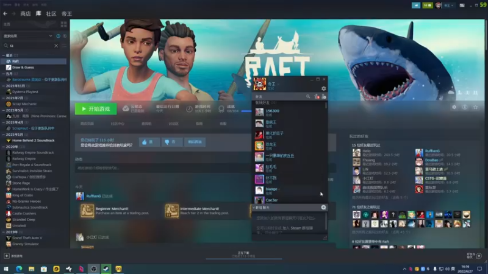
Task: Click thumbs-down not recommend button
Action: pos(172,142)
